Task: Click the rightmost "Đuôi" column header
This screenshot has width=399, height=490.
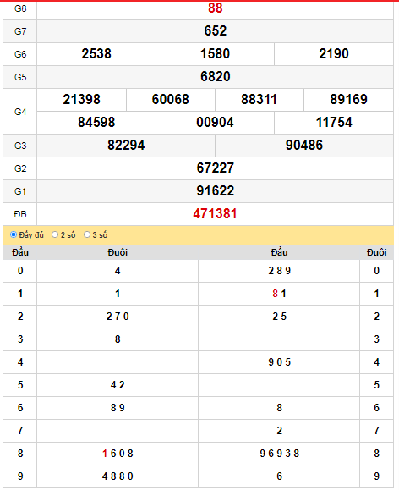Action: point(376,252)
